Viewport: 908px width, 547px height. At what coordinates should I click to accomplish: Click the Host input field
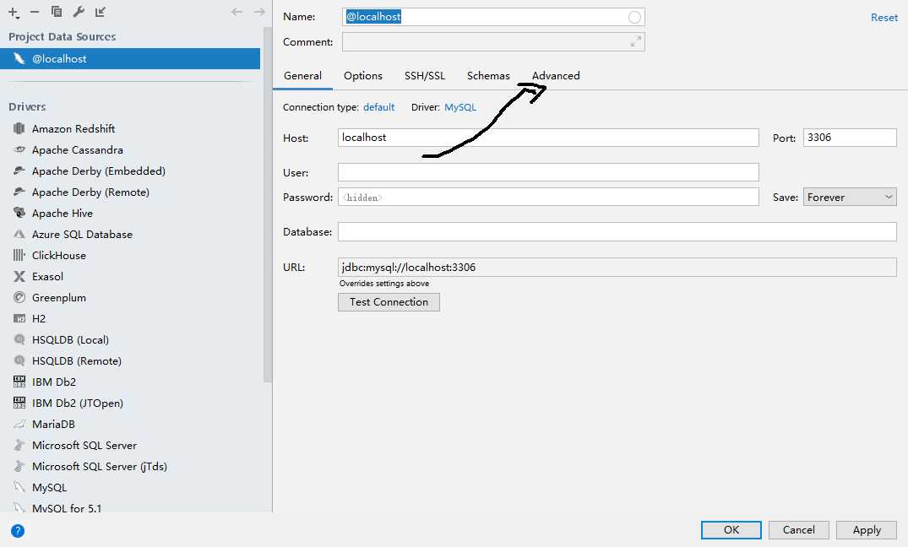[x=548, y=138]
